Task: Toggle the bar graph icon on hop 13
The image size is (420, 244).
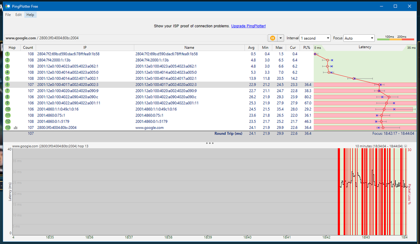Action: click(x=15, y=128)
